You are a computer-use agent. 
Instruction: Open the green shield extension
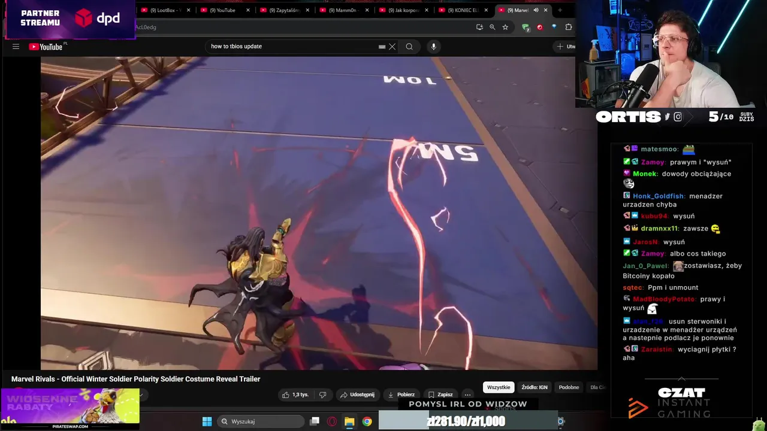(526, 27)
